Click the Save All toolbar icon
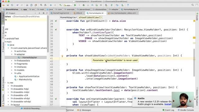The width and height of the screenshot is (199, 112). [x=8, y=5]
